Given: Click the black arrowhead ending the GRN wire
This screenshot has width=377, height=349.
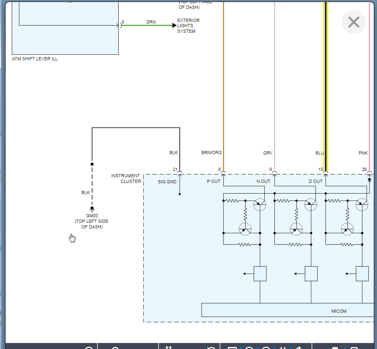Looking at the screenshot, I should (174, 26).
